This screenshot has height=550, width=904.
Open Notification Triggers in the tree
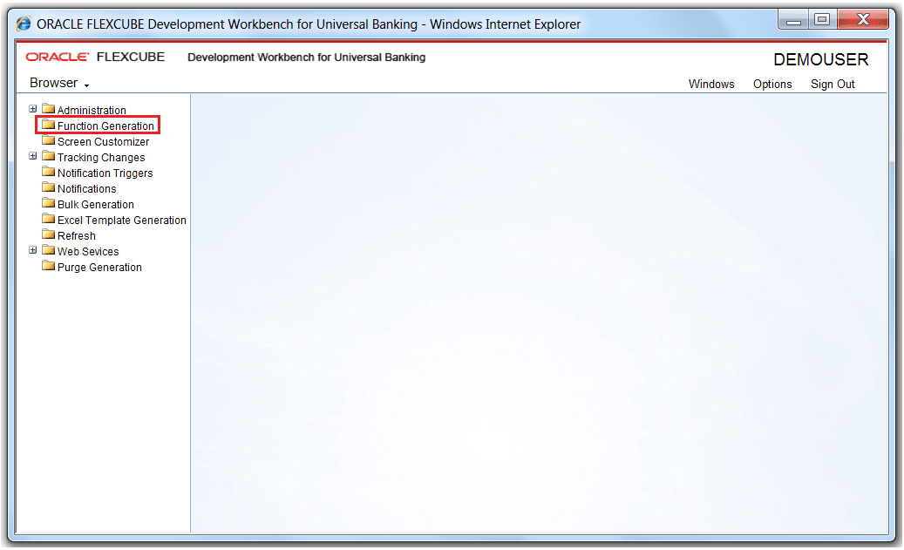[105, 173]
